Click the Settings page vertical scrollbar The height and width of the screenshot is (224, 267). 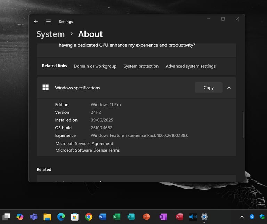click(243, 125)
